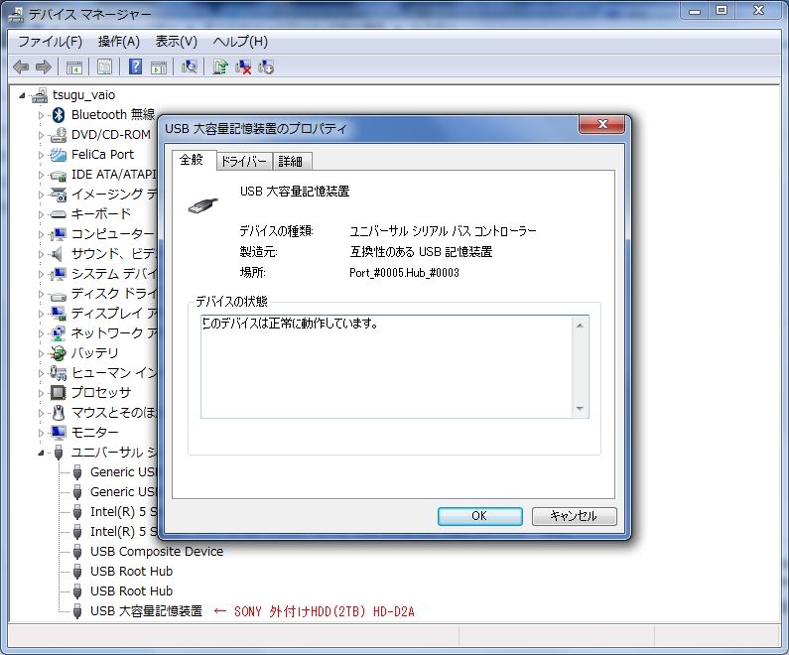
Task: Select the システム デバイス tree item
Action: tap(114, 274)
